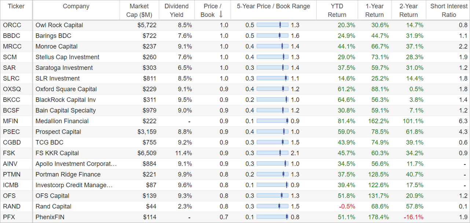The width and height of the screenshot is (470, 223).
Task: Click FS KKR Capital's range marker bar
Action: coord(272,153)
